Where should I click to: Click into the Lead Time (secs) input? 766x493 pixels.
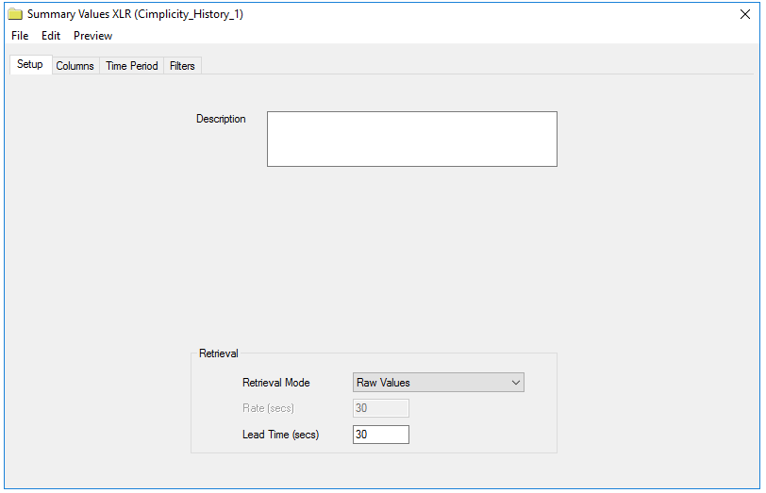coord(380,435)
